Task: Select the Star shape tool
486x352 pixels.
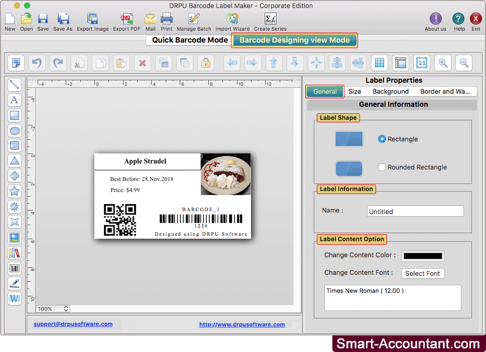Action: pyautogui.click(x=15, y=192)
